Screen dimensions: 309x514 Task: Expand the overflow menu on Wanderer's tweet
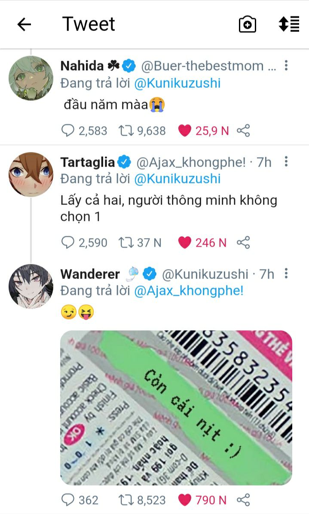286,273
